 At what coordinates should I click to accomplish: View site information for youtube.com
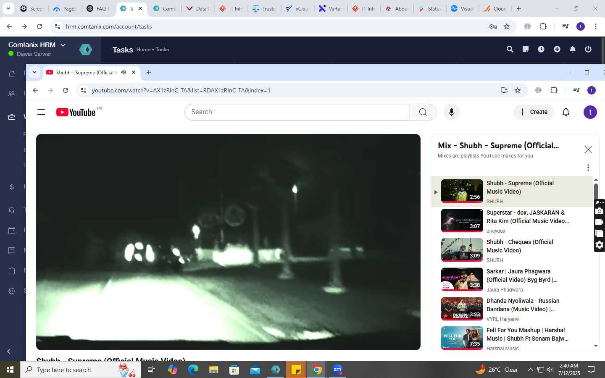click(84, 90)
